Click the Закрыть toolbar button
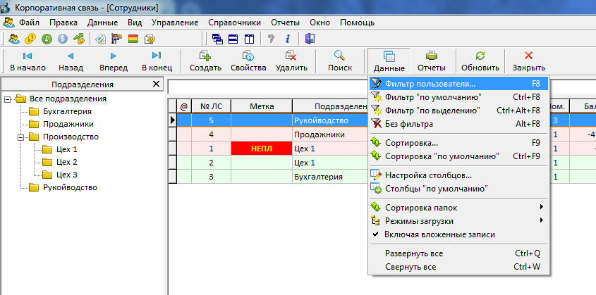 click(529, 61)
